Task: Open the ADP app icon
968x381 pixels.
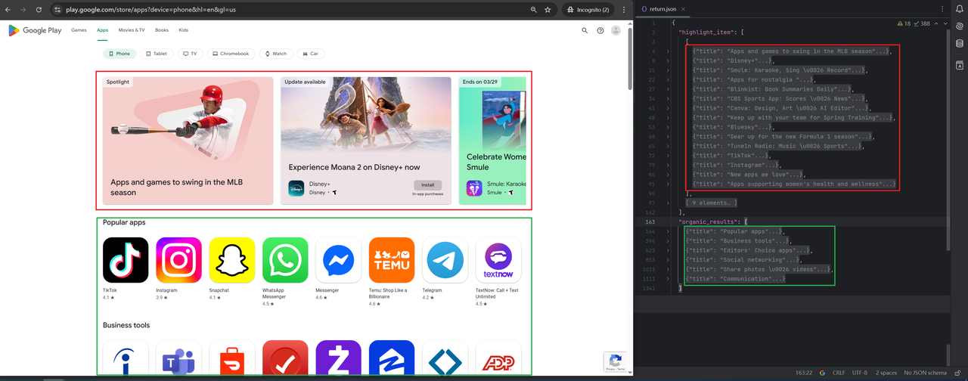Action: (x=498, y=358)
